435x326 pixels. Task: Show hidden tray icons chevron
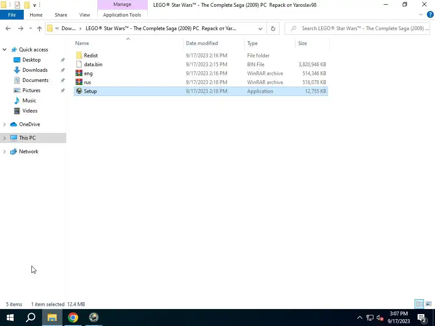pos(359,318)
